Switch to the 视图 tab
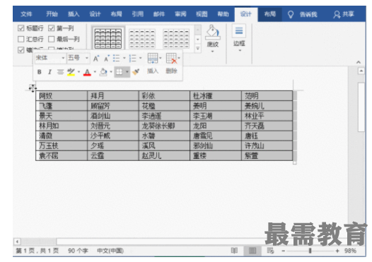The height and width of the screenshot is (262, 372). 202,14
